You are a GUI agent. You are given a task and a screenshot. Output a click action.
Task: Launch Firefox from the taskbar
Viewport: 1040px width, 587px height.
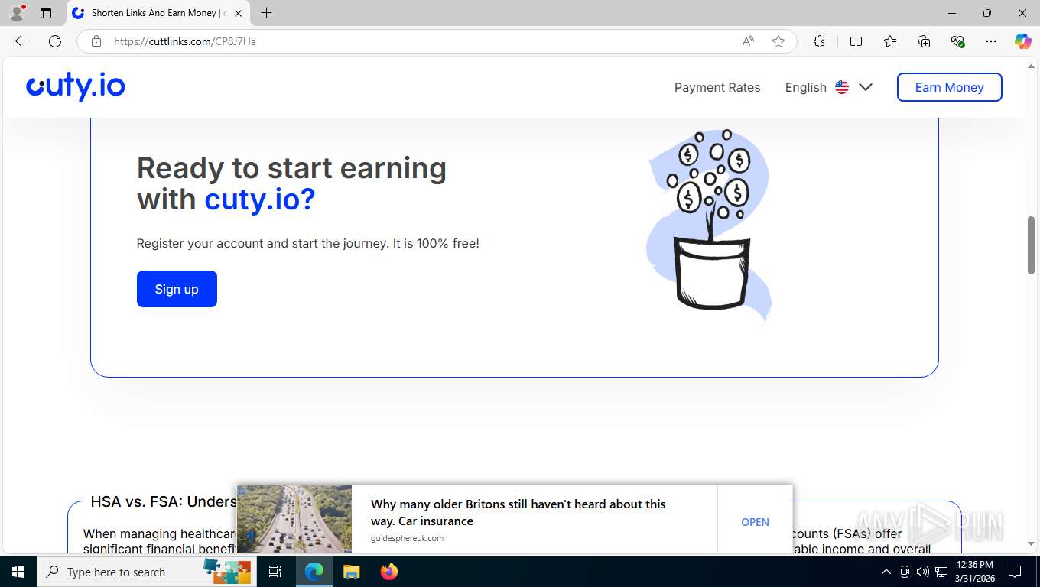[389, 572]
